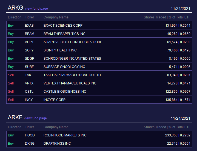The width and height of the screenshot is (197, 151).
Task: Click the ARKG fund heading
Action: 15,8
